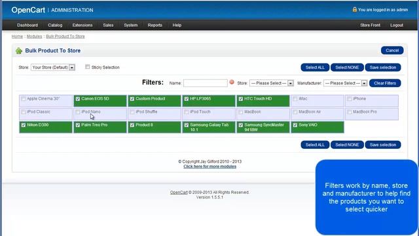Check the iPod Shuffle checkbox
The image size is (419, 236).
pos(132,112)
